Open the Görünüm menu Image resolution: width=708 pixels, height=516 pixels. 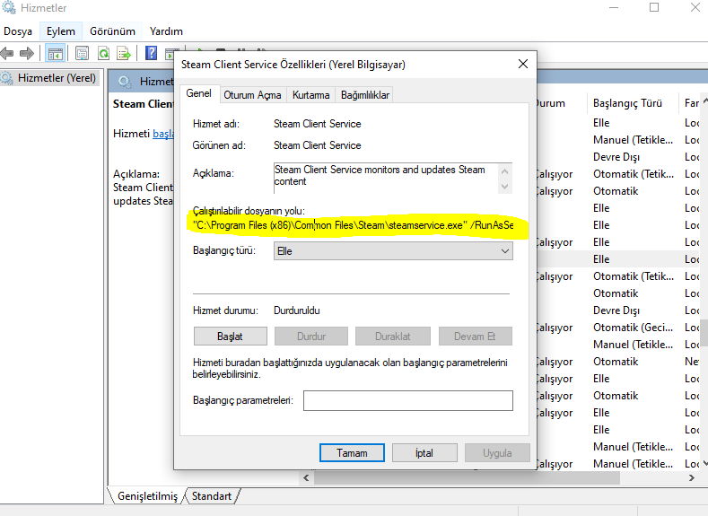coord(112,31)
